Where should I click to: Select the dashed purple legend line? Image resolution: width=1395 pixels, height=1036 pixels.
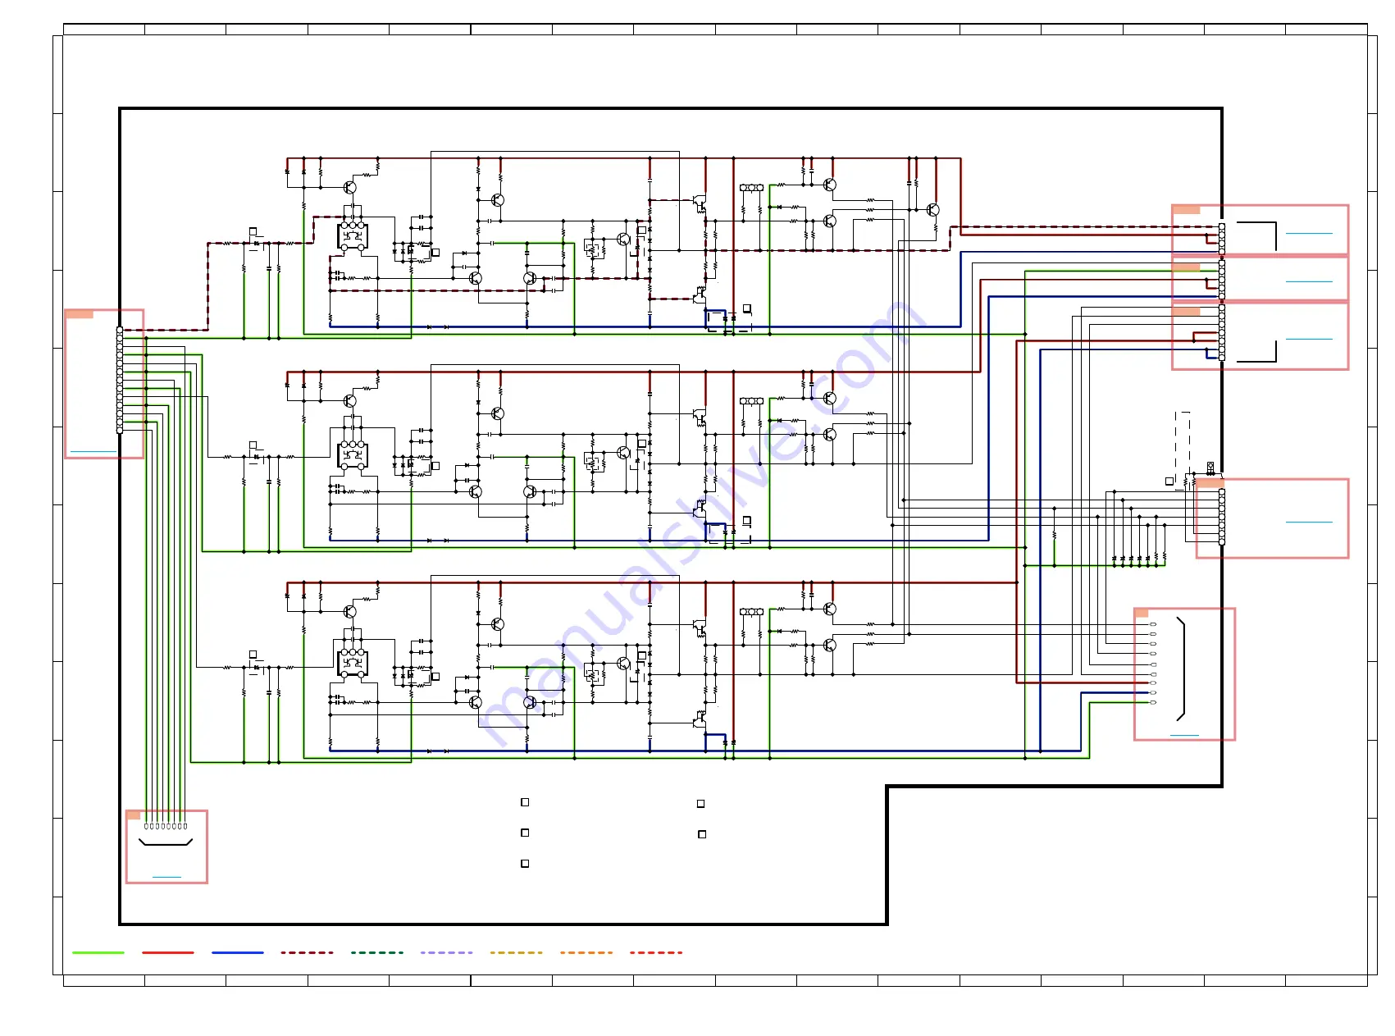pyautogui.click(x=447, y=952)
